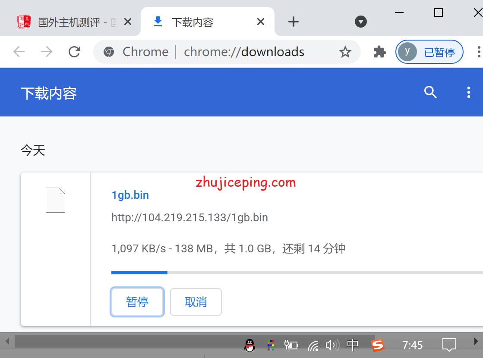Click the horizontal scrollbar left arrow

[x=7, y=341]
